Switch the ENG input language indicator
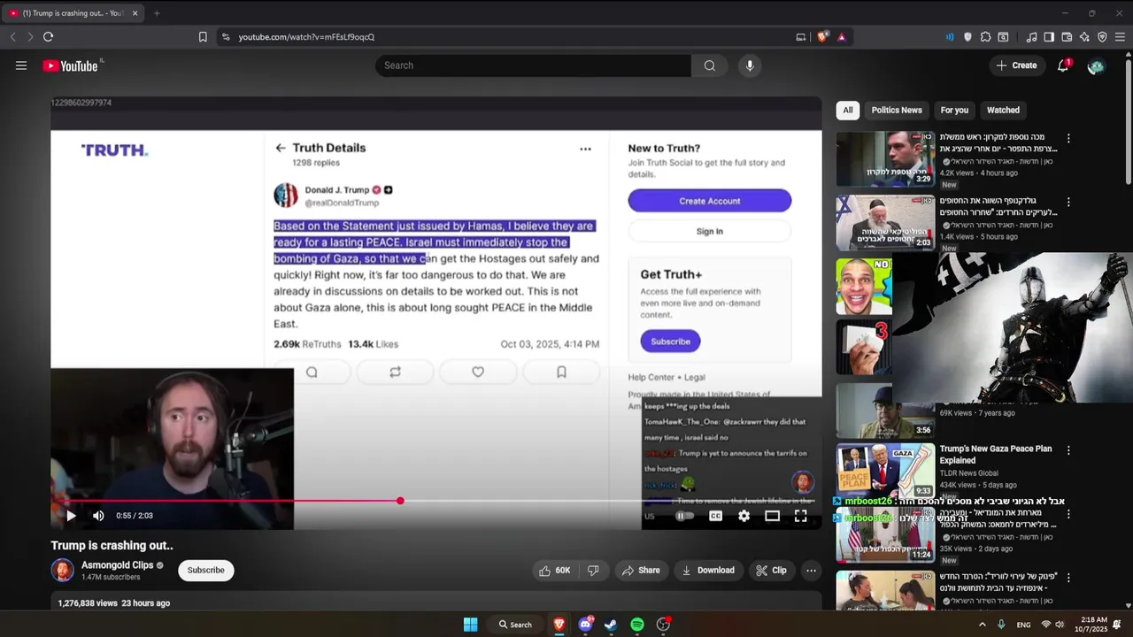This screenshot has width=1133, height=637. [x=1023, y=625]
